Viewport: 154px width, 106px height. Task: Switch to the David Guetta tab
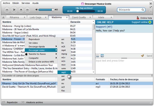pyautogui.click(x=79, y=17)
